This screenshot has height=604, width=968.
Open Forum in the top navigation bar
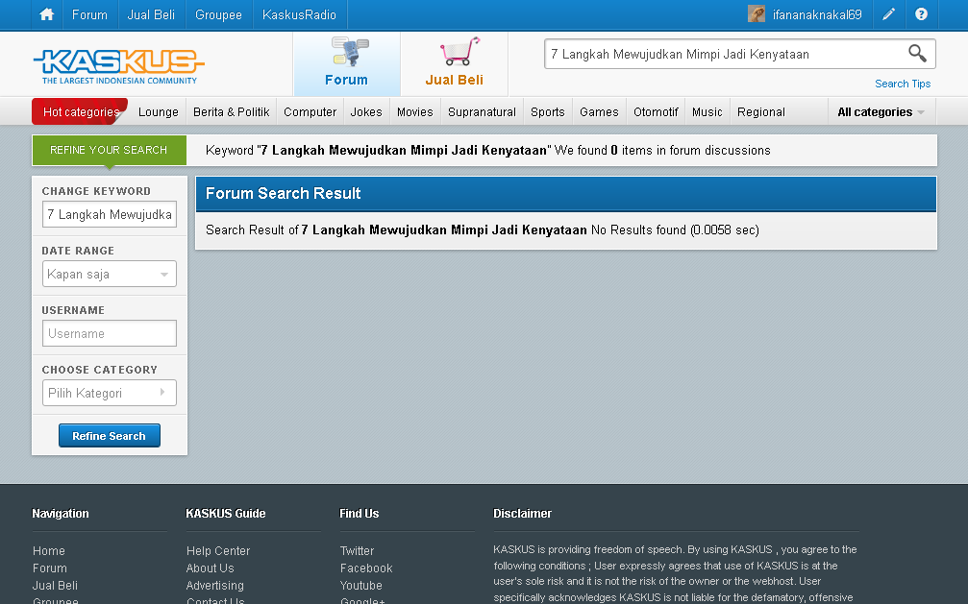coord(89,14)
